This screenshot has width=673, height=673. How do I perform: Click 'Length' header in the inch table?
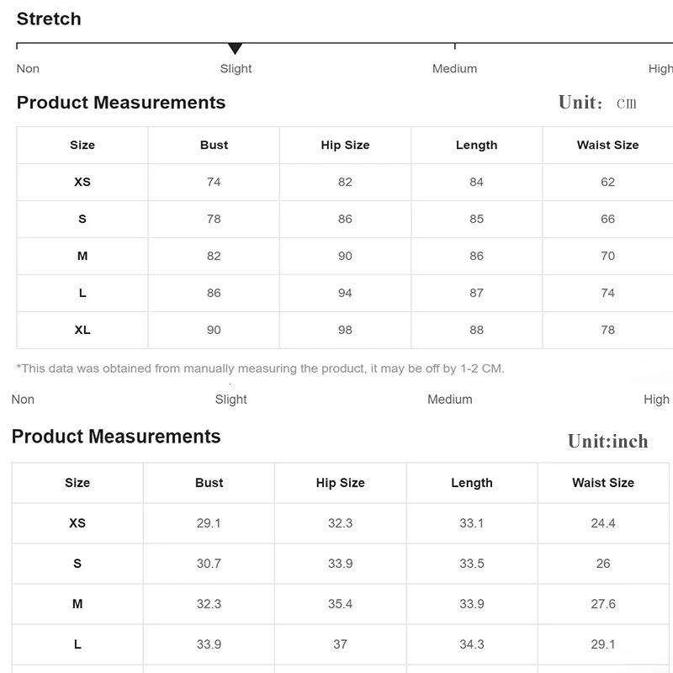click(472, 483)
